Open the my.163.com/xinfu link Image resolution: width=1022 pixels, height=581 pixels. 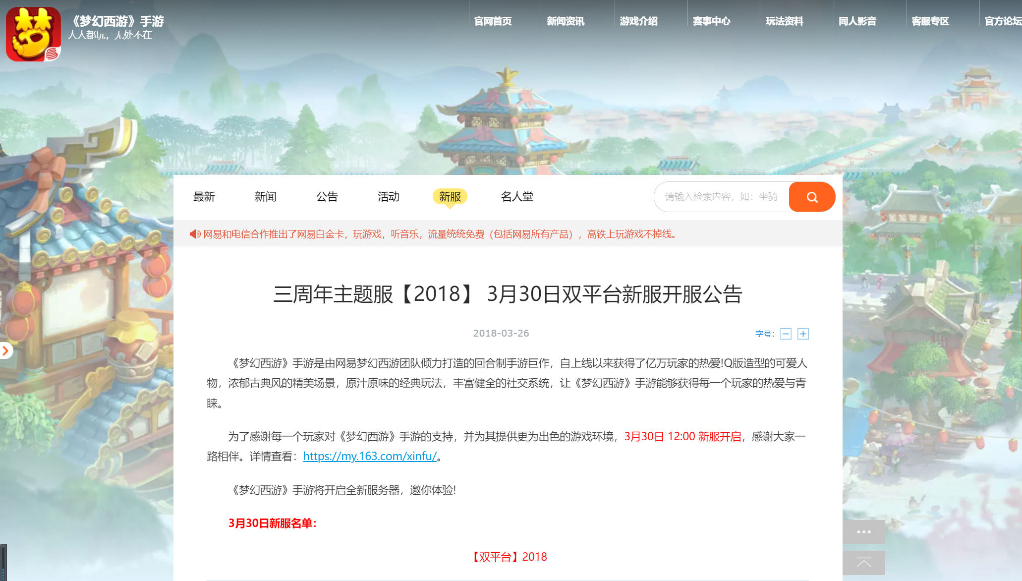tap(370, 456)
